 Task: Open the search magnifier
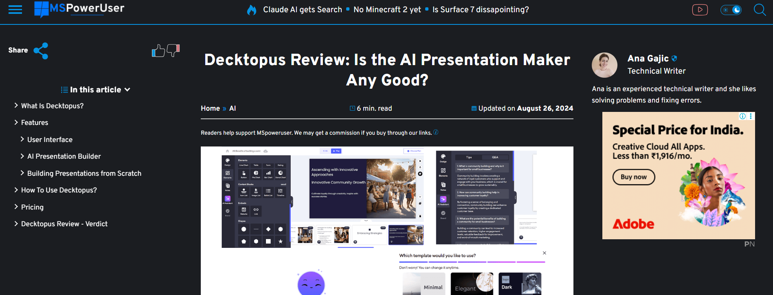tap(760, 9)
